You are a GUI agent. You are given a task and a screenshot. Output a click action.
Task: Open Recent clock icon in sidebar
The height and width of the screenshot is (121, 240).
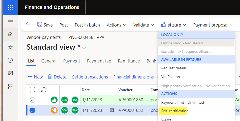coord(10,60)
